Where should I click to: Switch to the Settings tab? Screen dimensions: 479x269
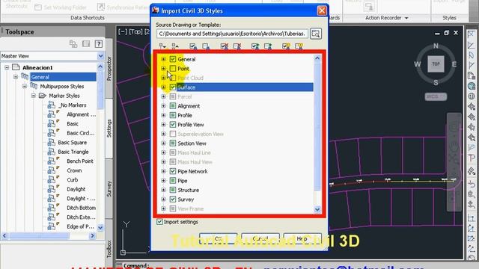click(x=109, y=128)
